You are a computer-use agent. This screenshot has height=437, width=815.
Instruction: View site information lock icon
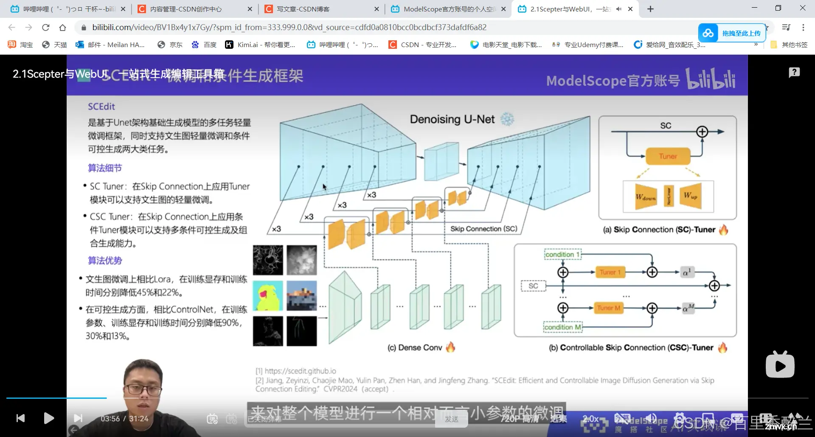pyautogui.click(x=84, y=28)
